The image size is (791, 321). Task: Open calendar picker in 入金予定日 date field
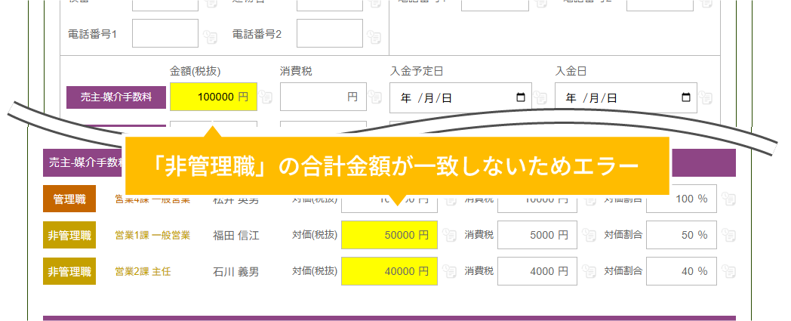520,97
